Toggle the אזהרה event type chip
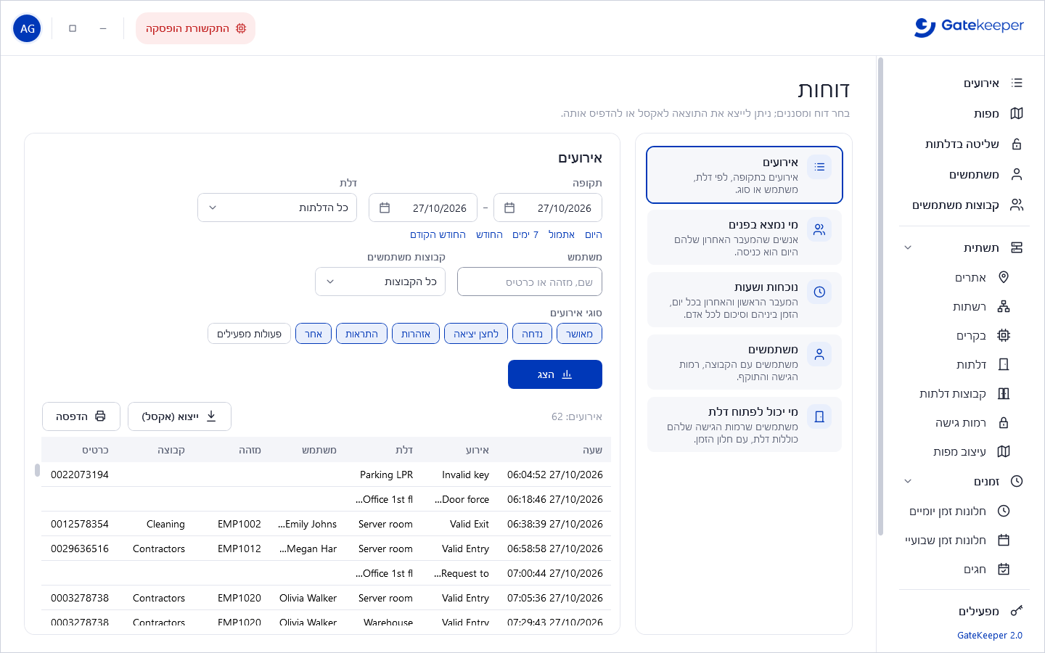 click(x=416, y=334)
